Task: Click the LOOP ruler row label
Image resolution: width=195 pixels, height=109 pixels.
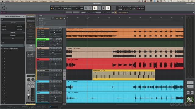Action: 41,16
